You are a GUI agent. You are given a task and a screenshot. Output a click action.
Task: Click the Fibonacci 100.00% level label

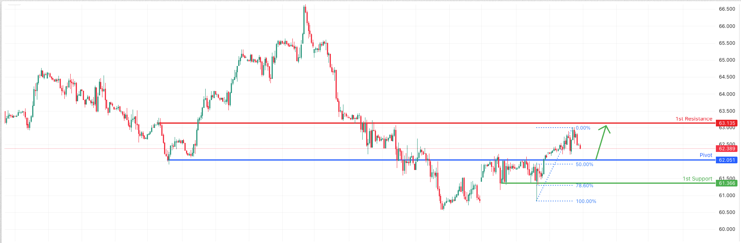pyautogui.click(x=586, y=201)
